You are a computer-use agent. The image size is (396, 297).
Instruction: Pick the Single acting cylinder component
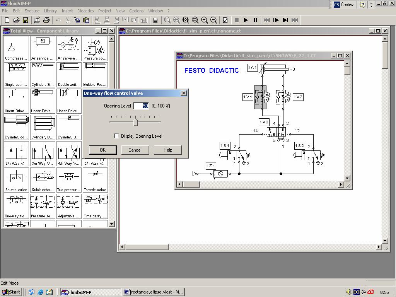(16, 75)
